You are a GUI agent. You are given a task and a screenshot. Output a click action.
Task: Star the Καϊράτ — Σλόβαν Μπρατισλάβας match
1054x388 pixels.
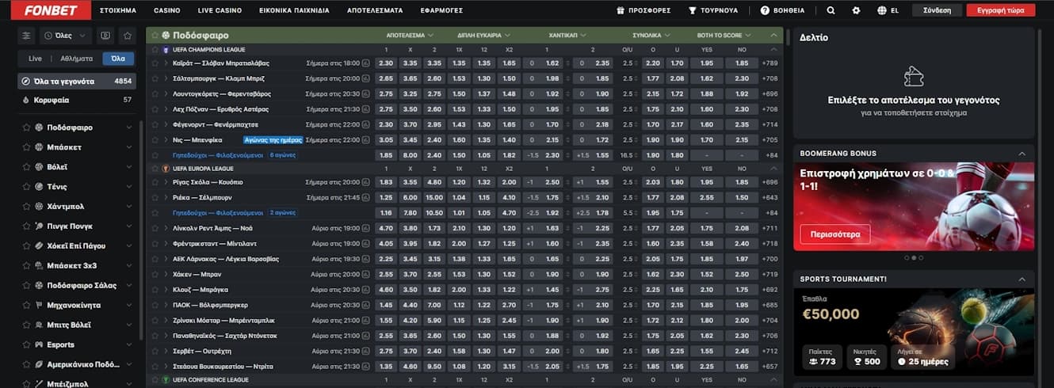(x=155, y=63)
